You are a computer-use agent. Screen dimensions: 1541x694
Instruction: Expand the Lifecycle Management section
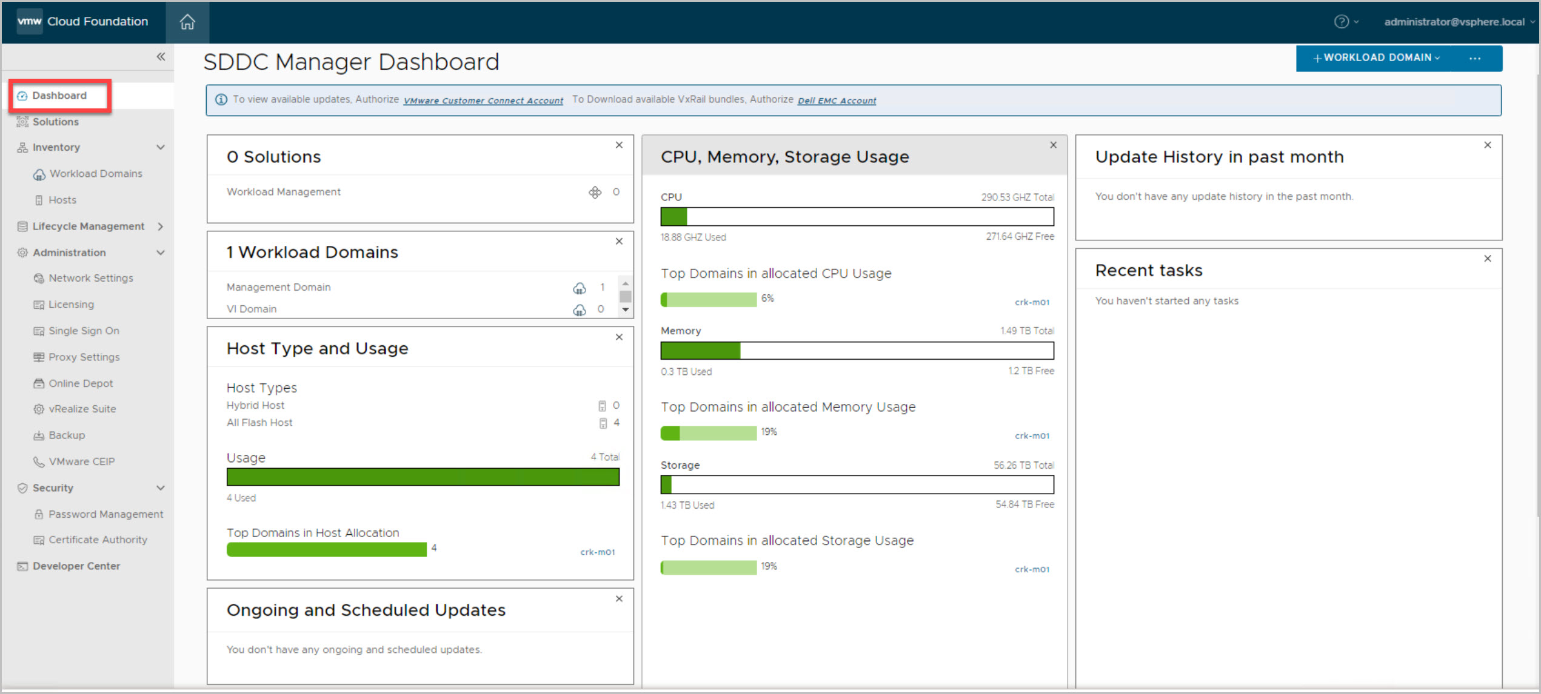coord(161,226)
